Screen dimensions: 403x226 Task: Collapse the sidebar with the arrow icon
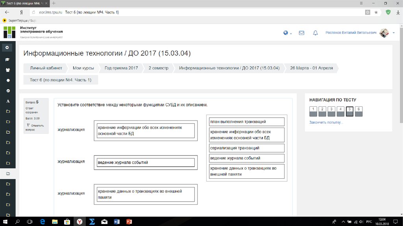point(7,48)
